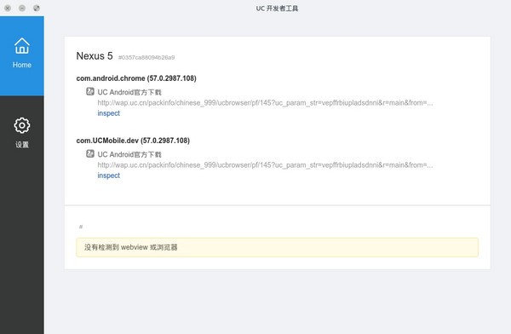Click the wap.uc.cn URL under com.UCMobile.dev
Image resolution: width=511 pixels, height=334 pixels.
point(265,165)
